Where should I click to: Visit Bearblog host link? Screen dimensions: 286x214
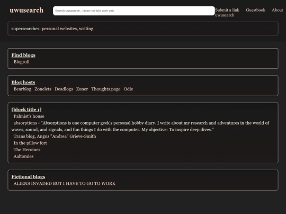coord(22,89)
